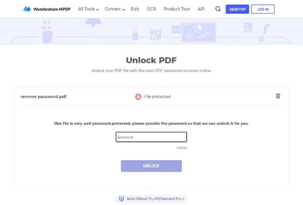
Task: Click the LOG IN button
Action: pyautogui.click(x=263, y=9)
